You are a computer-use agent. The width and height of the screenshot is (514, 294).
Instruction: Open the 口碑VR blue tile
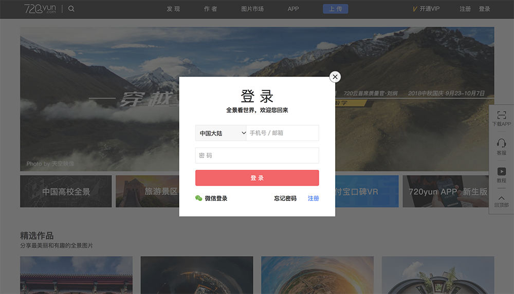coord(367,191)
